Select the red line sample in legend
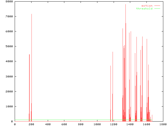 tap(157, 6)
